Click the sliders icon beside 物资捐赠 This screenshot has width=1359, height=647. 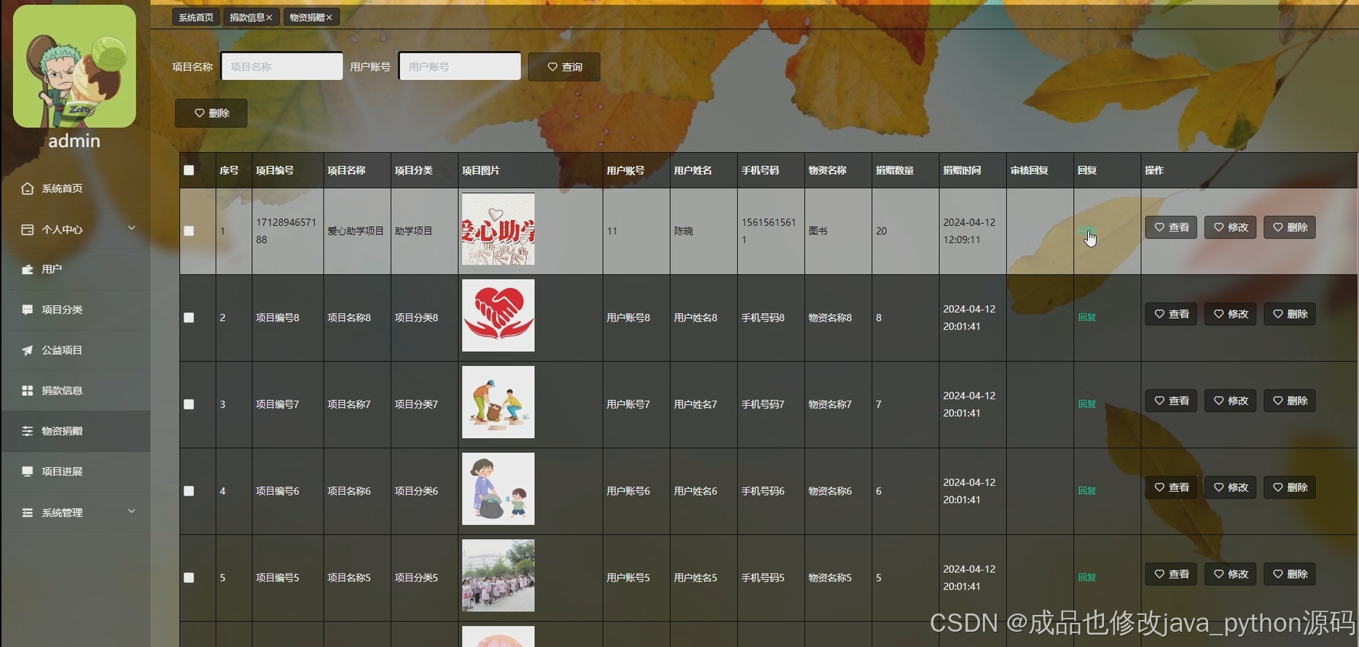coord(28,431)
